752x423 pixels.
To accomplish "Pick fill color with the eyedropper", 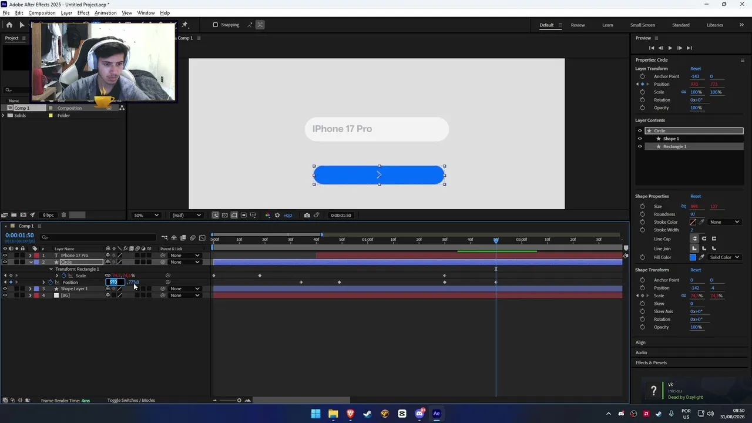I will [x=701, y=257].
